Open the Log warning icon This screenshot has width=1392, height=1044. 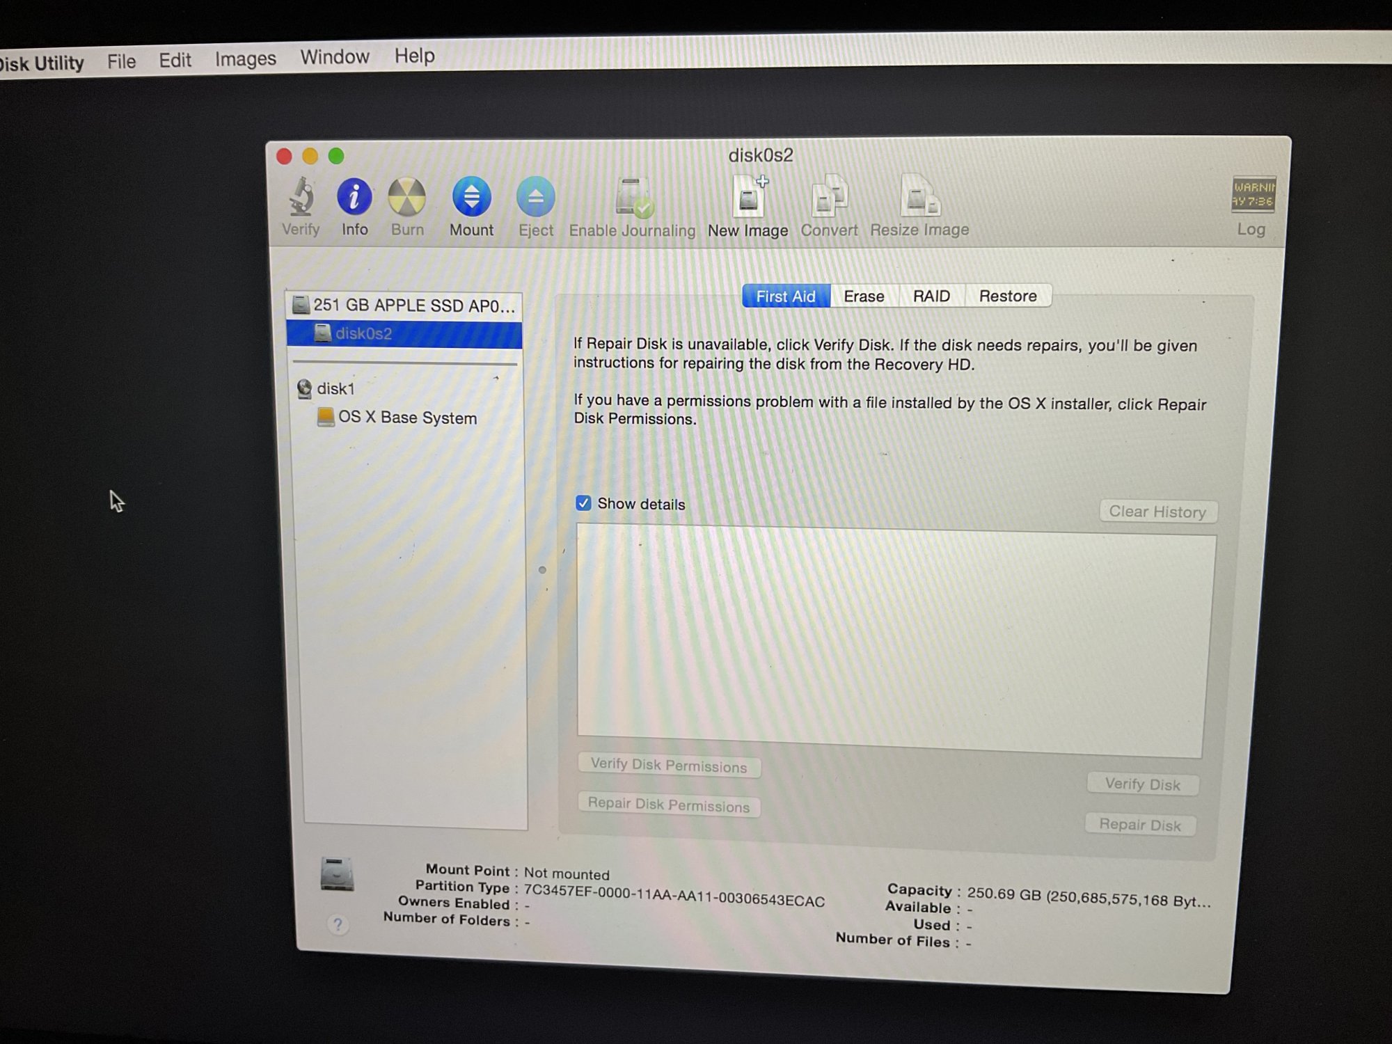[1252, 196]
